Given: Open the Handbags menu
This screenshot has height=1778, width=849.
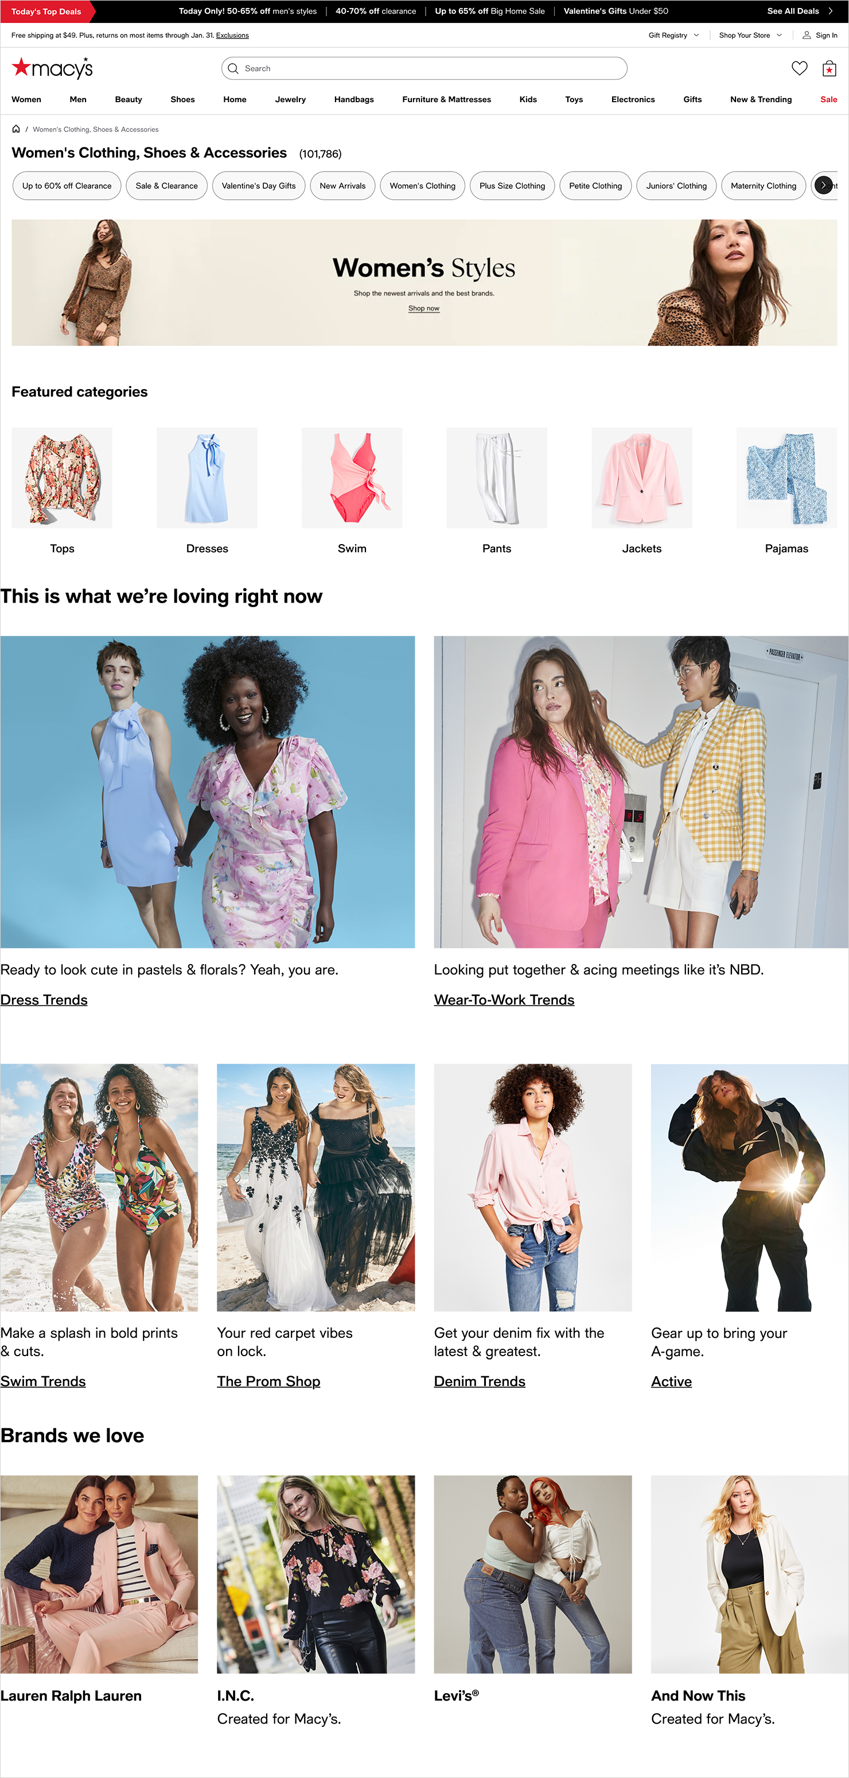Looking at the screenshot, I should tap(354, 99).
